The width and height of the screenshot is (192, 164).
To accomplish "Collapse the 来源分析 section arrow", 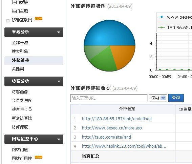I will click(59, 32).
